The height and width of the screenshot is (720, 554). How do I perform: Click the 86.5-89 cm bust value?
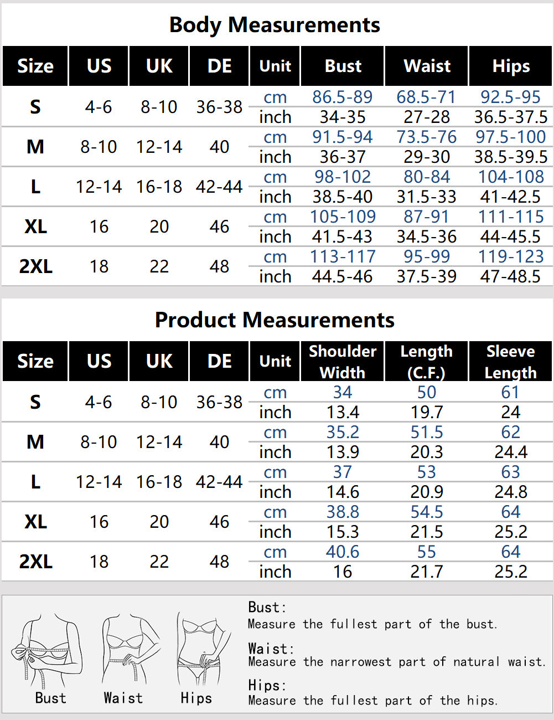(x=342, y=97)
